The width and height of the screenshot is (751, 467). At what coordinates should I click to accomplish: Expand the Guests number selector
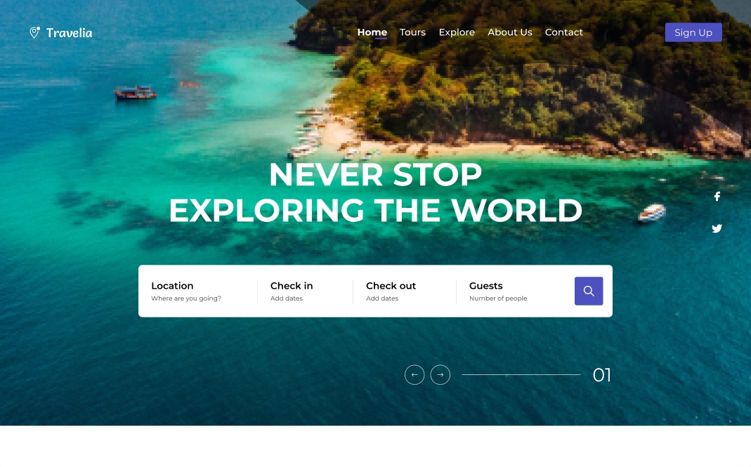tap(515, 291)
